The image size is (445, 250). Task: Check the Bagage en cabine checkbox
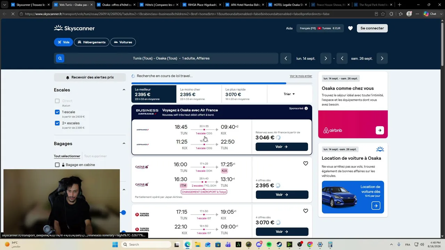[57, 165]
